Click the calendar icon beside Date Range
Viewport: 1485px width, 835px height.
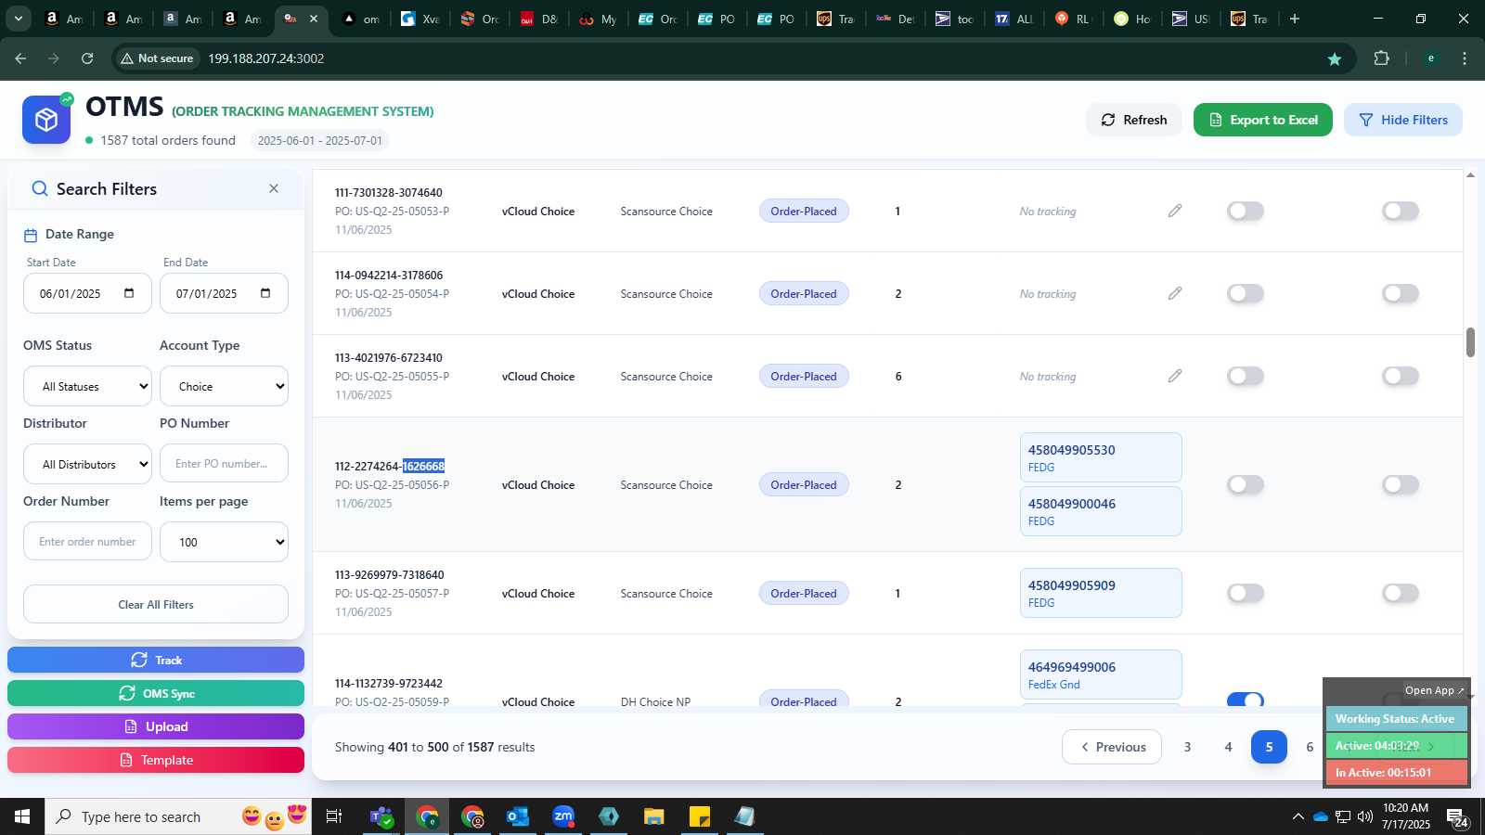click(31, 235)
